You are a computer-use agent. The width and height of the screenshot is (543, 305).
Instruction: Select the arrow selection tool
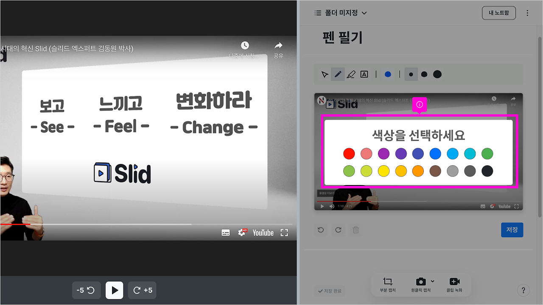coord(325,74)
